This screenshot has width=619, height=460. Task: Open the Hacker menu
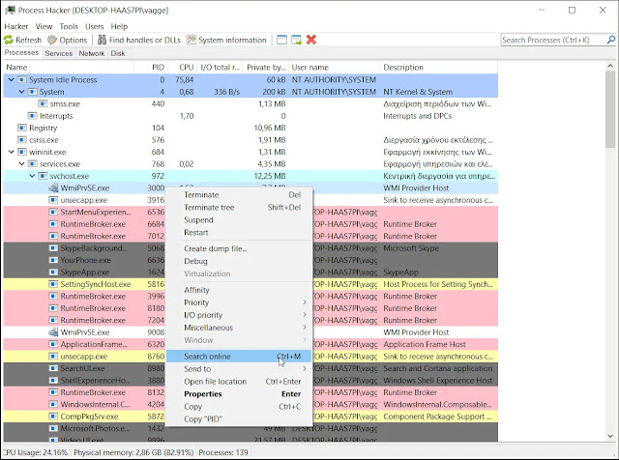[16, 26]
